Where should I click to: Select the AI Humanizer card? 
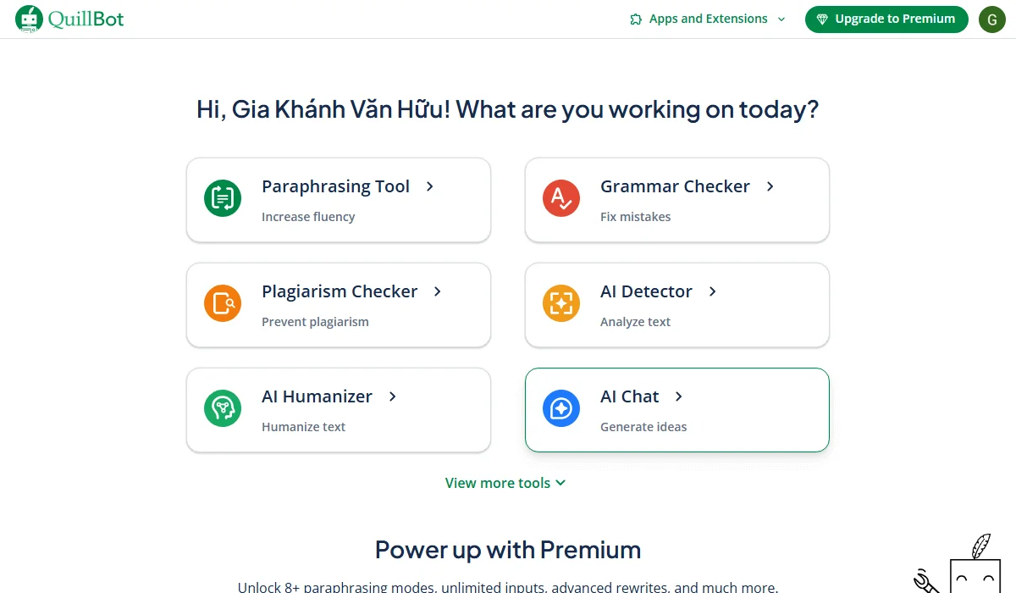pos(338,410)
